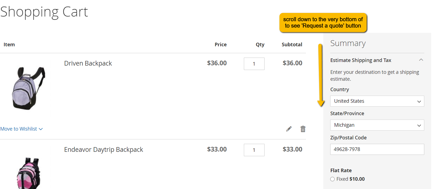
Task: Click the yellow Request a quote tooltip note
Action: click(323, 23)
